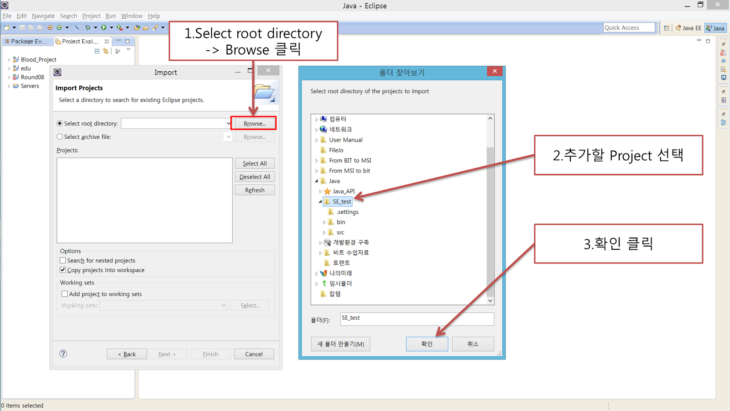Click the Deselect All button
Viewport: 730px width, 411px height.
[x=255, y=177]
